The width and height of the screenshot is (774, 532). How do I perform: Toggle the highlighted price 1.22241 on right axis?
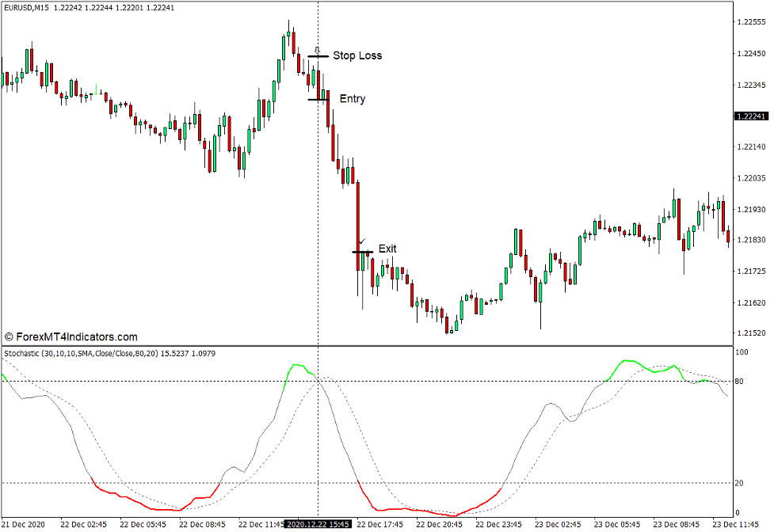click(x=749, y=117)
